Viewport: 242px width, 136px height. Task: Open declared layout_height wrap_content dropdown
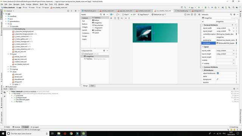tap(234, 31)
